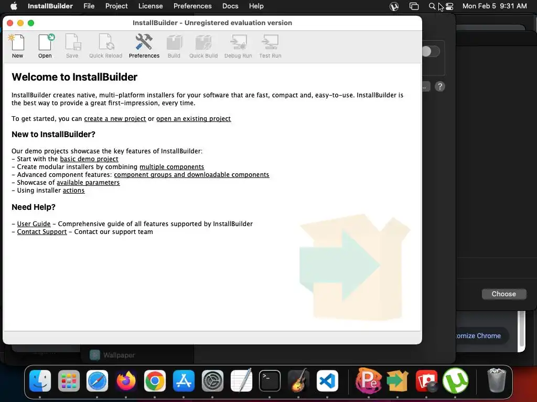Viewport: 537px width, 402px height.
Task: Click the New project toolbar icon
Action: click(17, 46)
